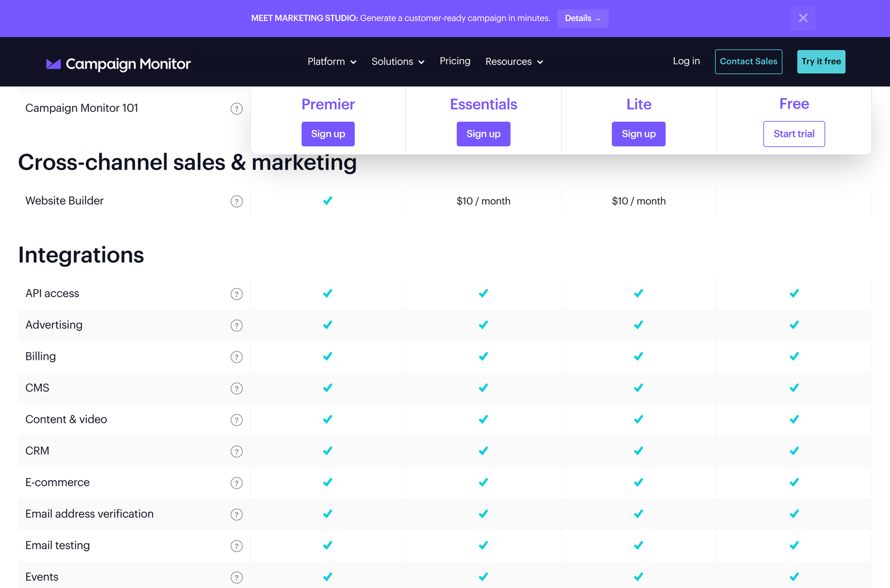The height and width of the screenshot is (588, 890).
Task: Click the E-commerce row label
Action: point(57,483)
